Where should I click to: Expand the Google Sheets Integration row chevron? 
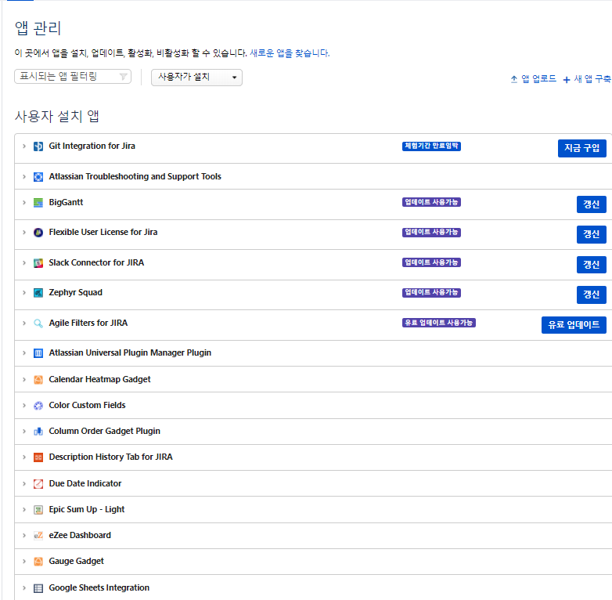[24, 588]
